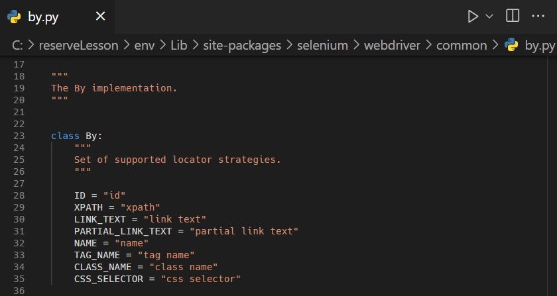Screen dimensions: 557x296
Task: Open the env breadcrumb segment
Action: 145,46
